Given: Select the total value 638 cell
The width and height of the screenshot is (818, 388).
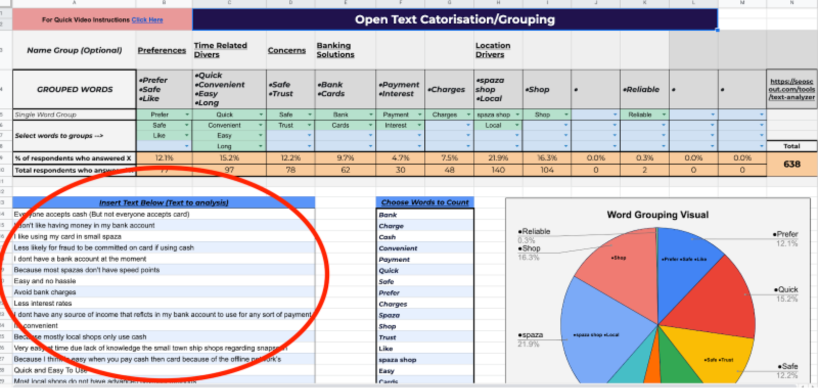Looking at the screenshot, I should coord(791,164).
